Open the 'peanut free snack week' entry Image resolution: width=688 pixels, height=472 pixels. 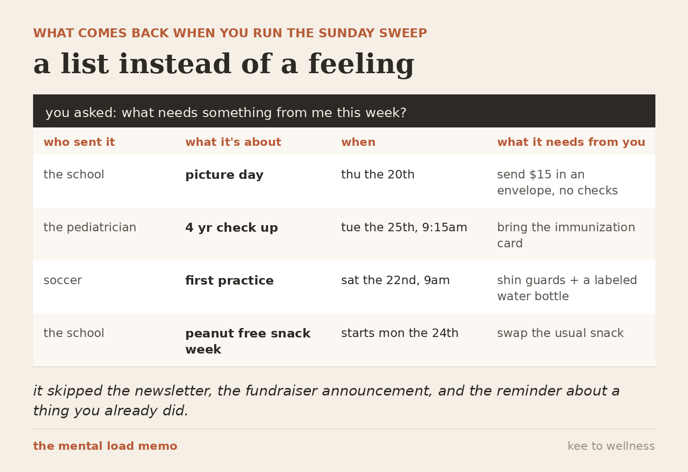point(248,341)
